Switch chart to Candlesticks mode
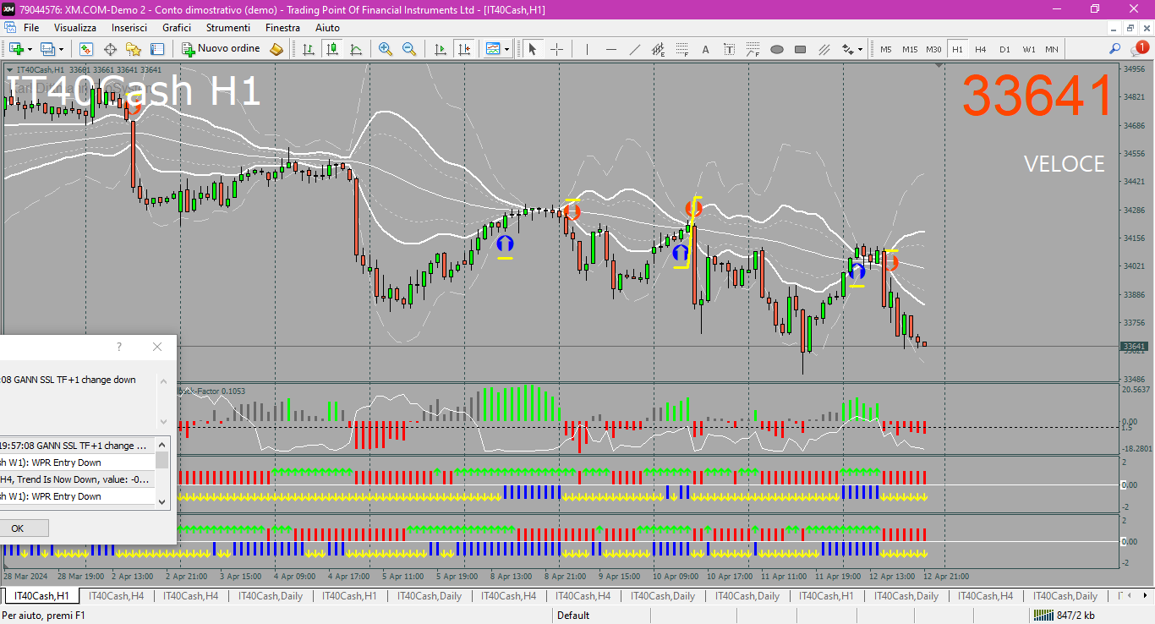Image resolution: width=1155 pixels, height=624 pixels. (332, 49)
